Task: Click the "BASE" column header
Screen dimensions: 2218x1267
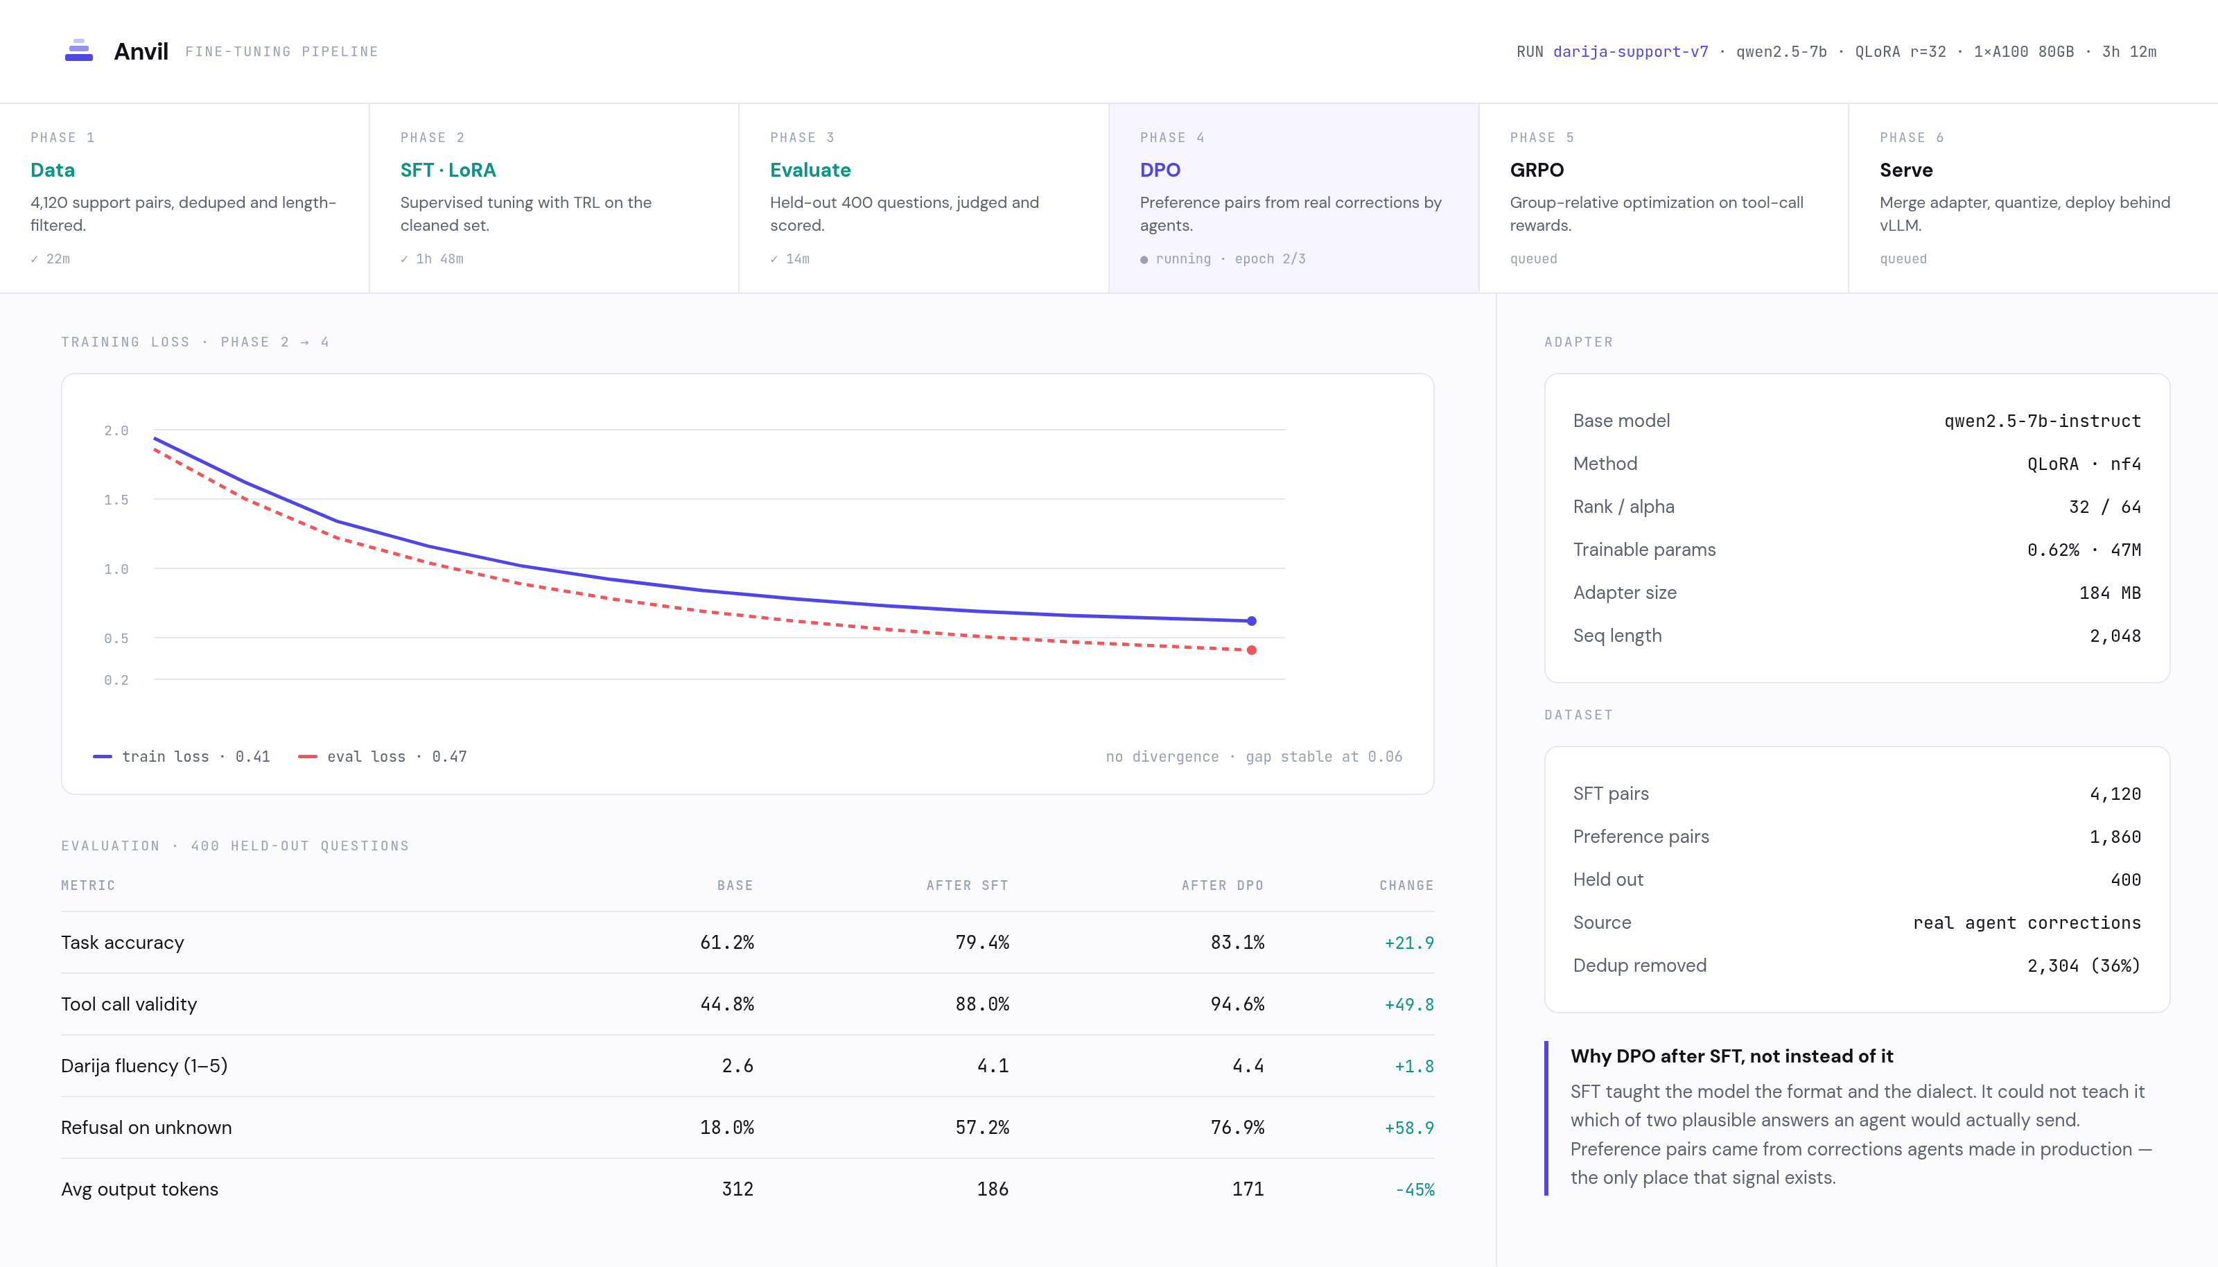Action: pyautogui.click(x=735, y=886)
